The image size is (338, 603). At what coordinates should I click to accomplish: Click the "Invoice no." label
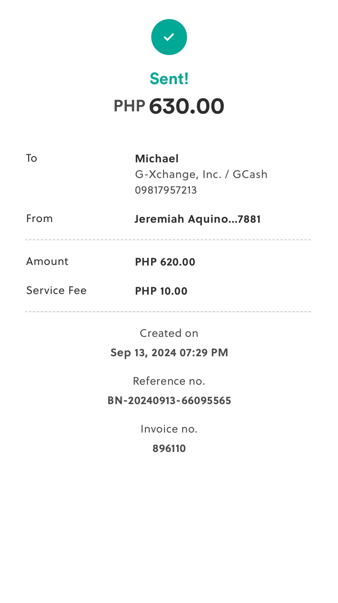click(169, 429)
